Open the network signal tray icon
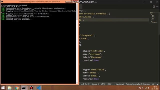The height and width of the screenshot is (90, 160). click(146, 88)
